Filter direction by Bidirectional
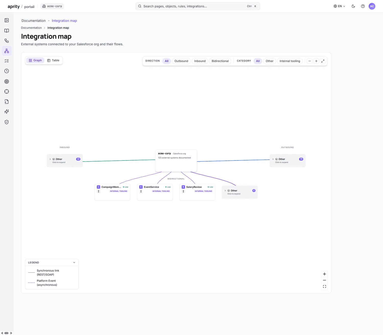This screenshot has width=383, height=335. [220, 61]
